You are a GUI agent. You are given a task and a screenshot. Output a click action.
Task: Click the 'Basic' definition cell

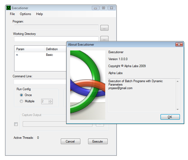(49, 55)
